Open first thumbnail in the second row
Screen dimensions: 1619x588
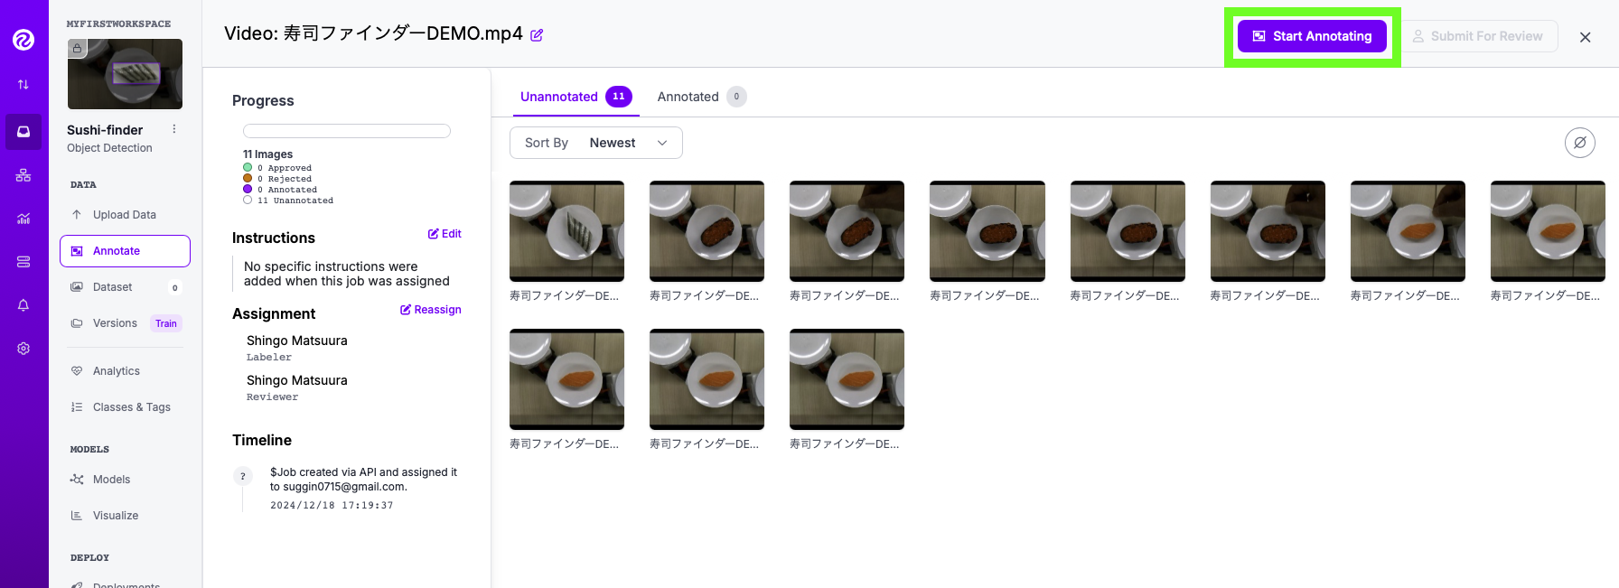(566, 379)
